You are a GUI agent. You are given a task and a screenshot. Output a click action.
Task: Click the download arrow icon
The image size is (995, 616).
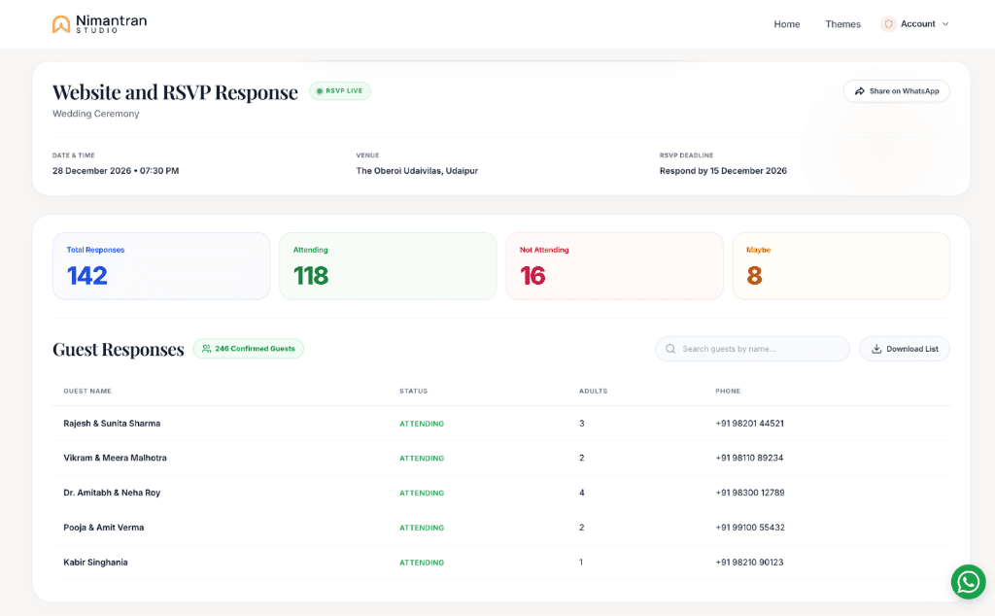[x=876, y=349]
